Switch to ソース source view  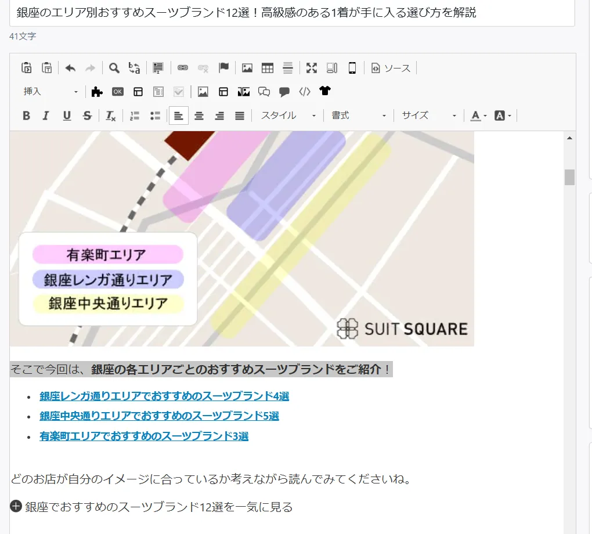pos(391,68)
